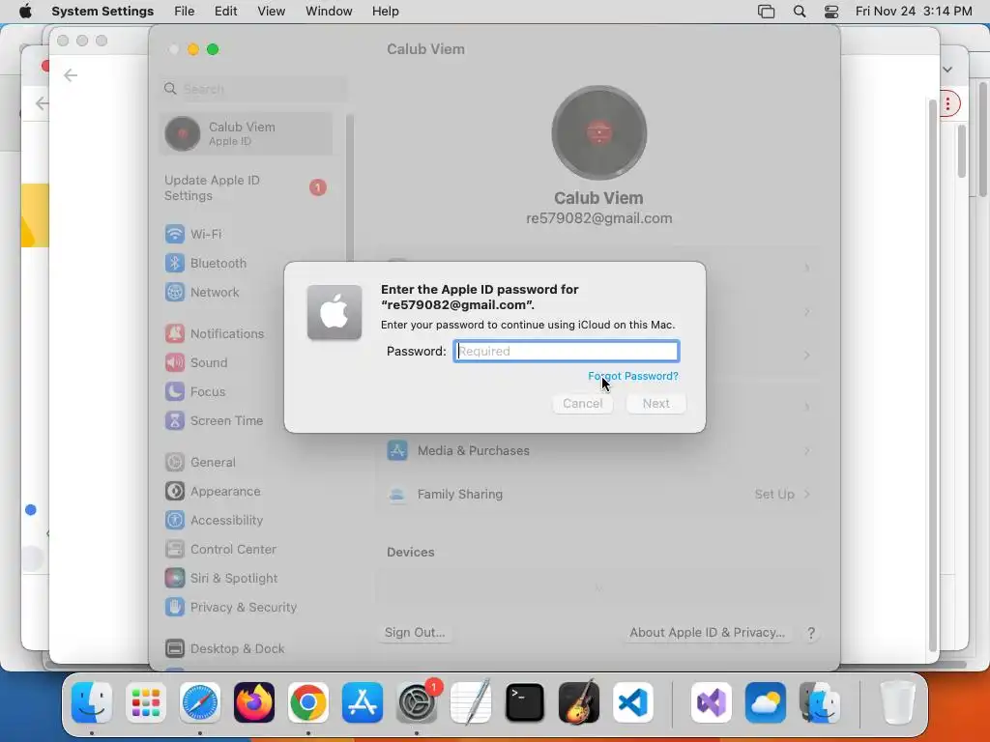Open Control Center in menu bar
Viewport: 990px width, 742px height.
831,12
